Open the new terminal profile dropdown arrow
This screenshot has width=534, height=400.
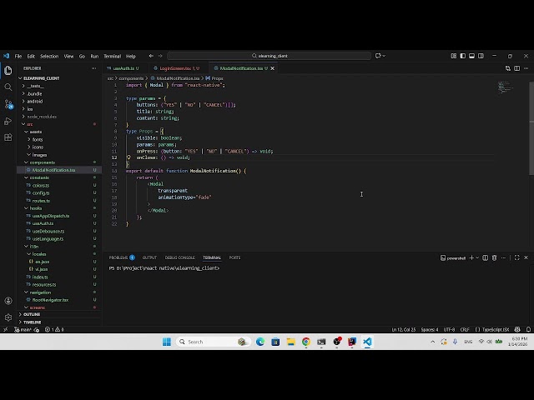pos(477,257)
